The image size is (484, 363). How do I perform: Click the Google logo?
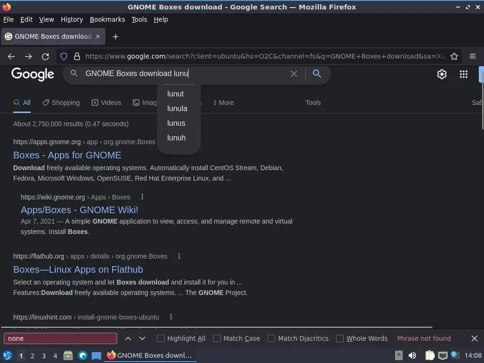click(x=33, y=74)
